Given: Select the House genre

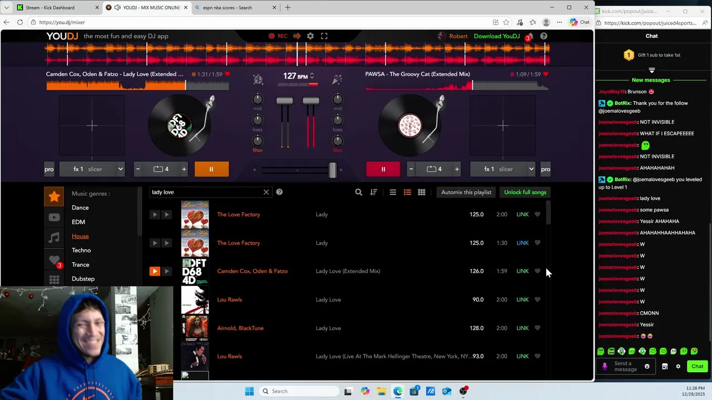Looking at the screenshot, I should coord(80,236).
